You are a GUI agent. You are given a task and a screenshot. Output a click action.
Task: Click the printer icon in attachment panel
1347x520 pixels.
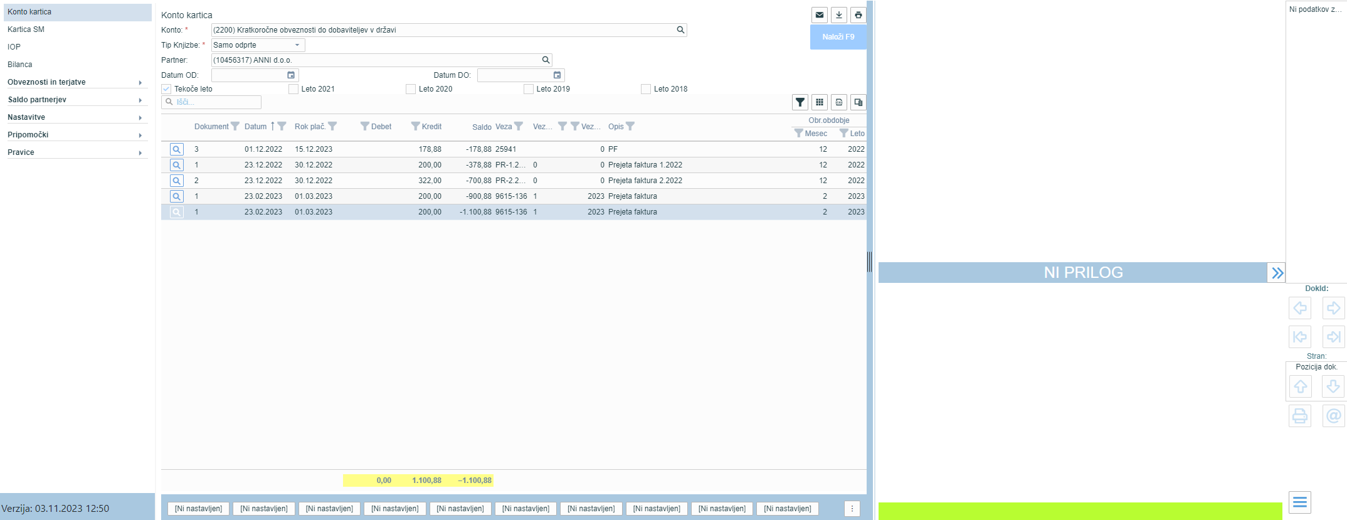click(1300, 416)
